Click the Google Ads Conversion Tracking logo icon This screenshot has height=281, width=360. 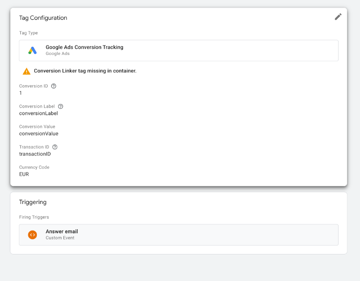(x=31, y=50)
